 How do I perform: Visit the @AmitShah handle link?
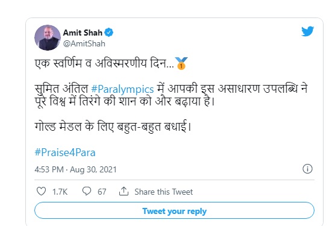(x=84, y=43)
